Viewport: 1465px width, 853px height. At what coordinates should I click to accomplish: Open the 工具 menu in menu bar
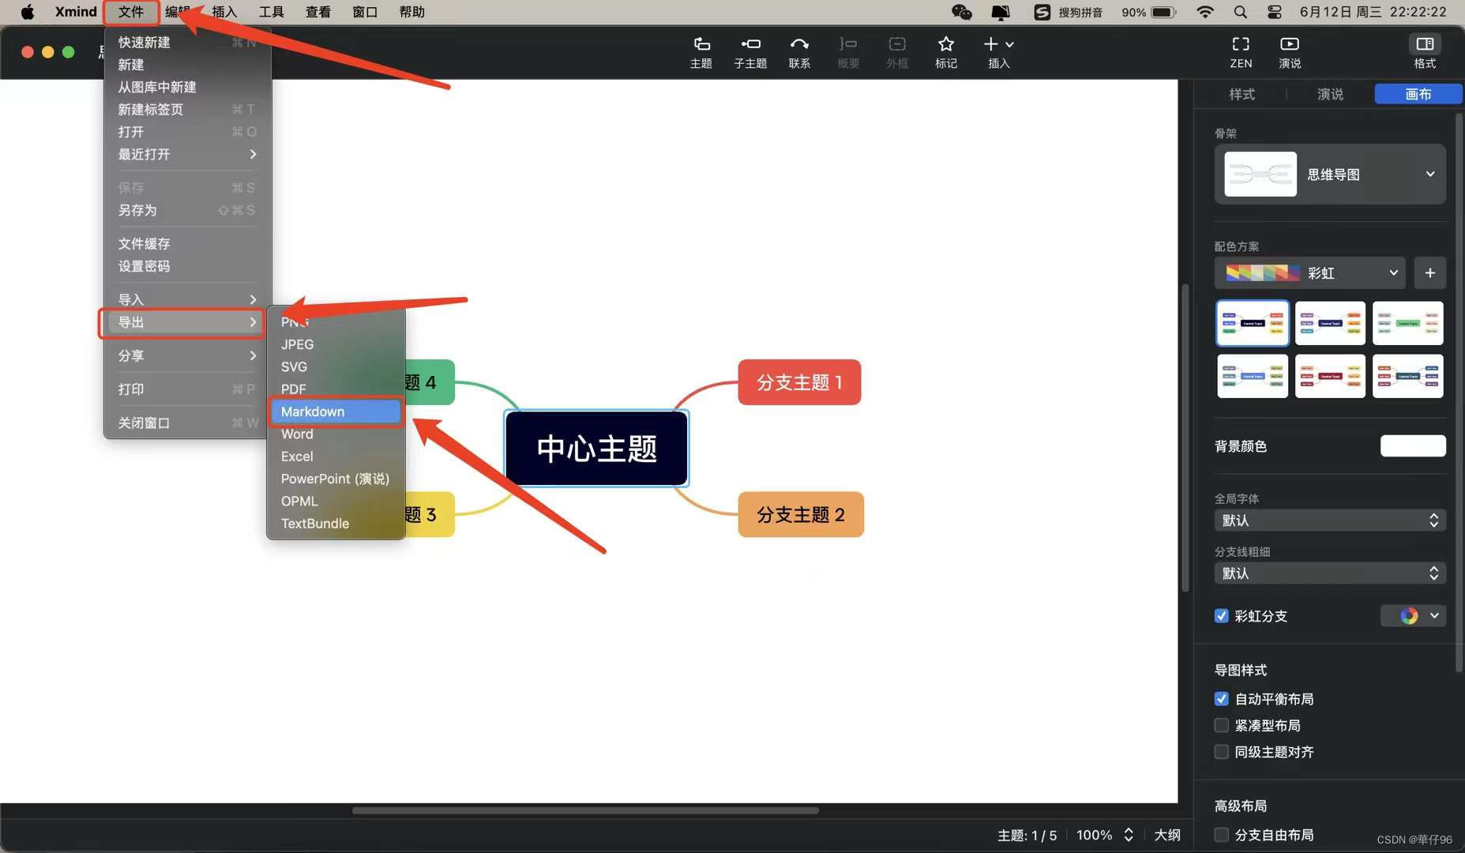click(x=272, y=12)
